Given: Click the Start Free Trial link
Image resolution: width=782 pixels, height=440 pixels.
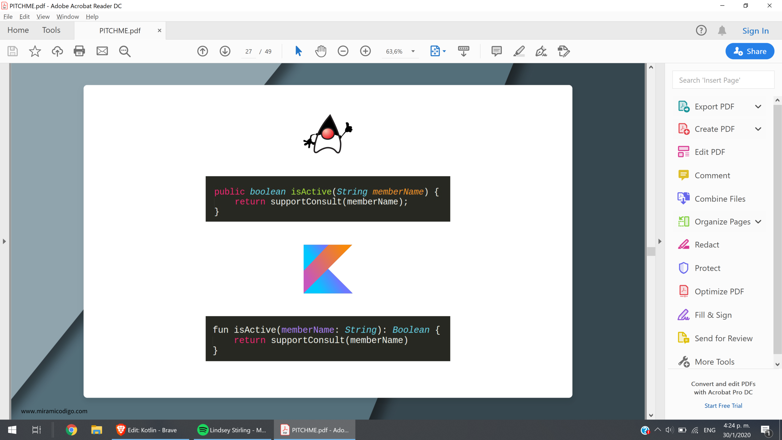Looking at the screenshot, I should (723, 406).
